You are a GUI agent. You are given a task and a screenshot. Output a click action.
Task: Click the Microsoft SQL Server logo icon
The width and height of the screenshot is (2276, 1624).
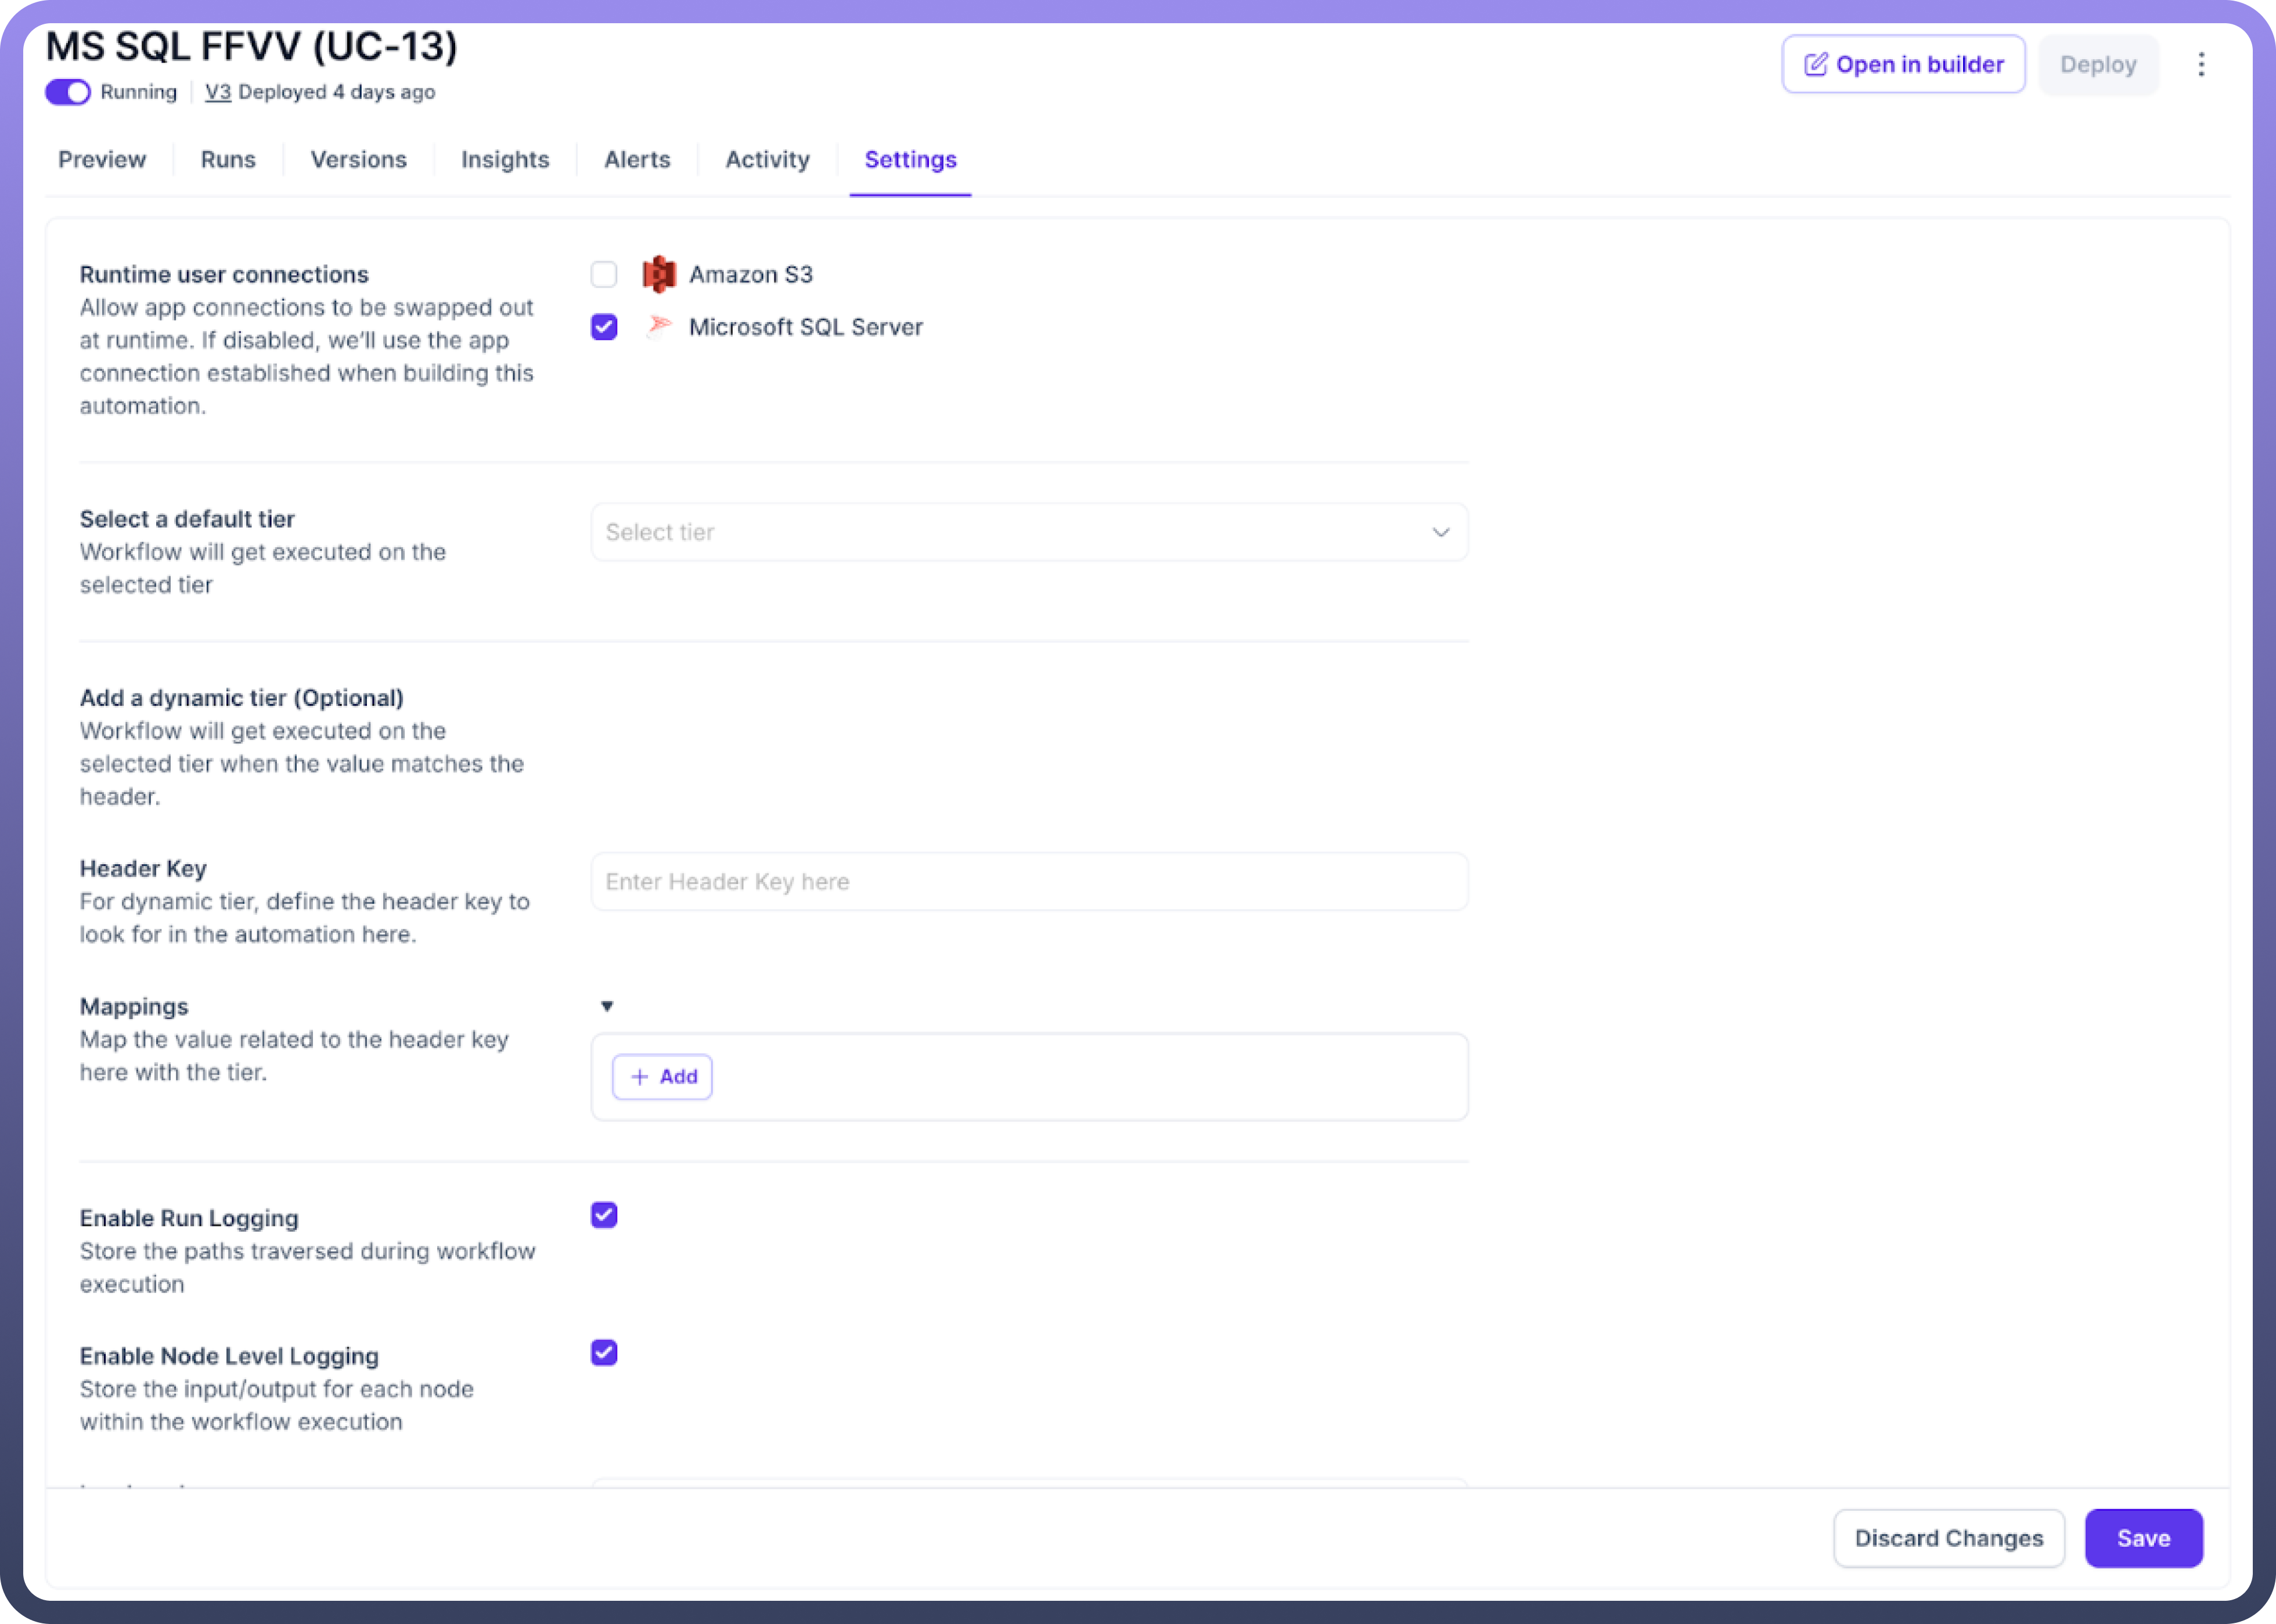pyautogui.click(x=658, y=327)
